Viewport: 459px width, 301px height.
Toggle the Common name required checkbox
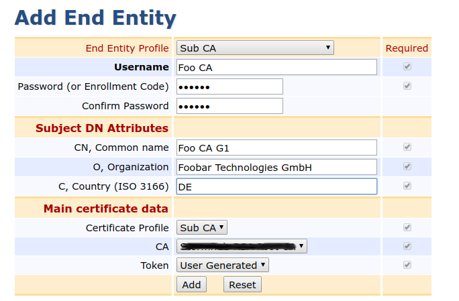[x=407, y=147]
